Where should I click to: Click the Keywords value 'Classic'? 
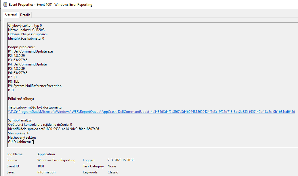coord(113,172)
